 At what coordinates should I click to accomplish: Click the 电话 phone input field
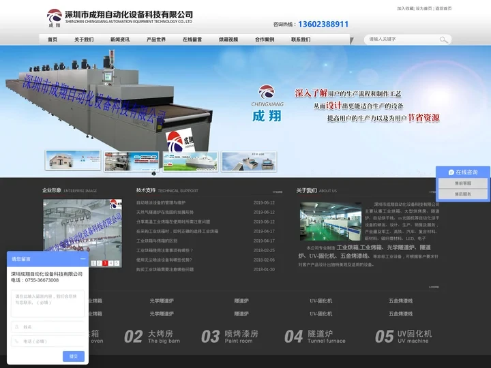click(x=48, y=341)
